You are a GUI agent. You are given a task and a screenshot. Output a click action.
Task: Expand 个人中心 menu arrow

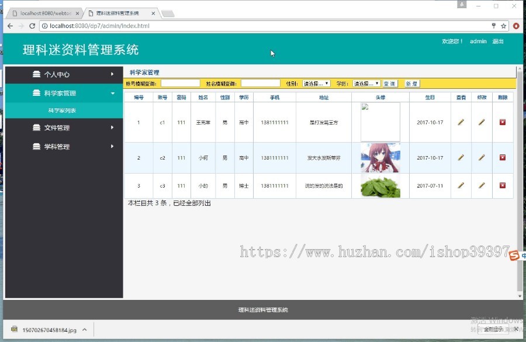point(112,74)
